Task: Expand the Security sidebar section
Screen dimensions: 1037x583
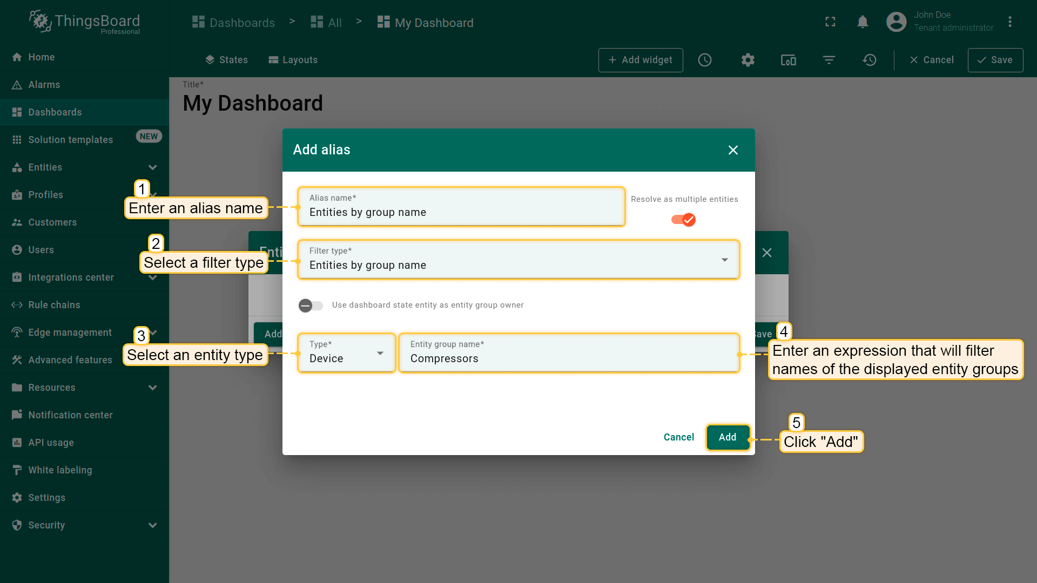Action: pos(152,525)
